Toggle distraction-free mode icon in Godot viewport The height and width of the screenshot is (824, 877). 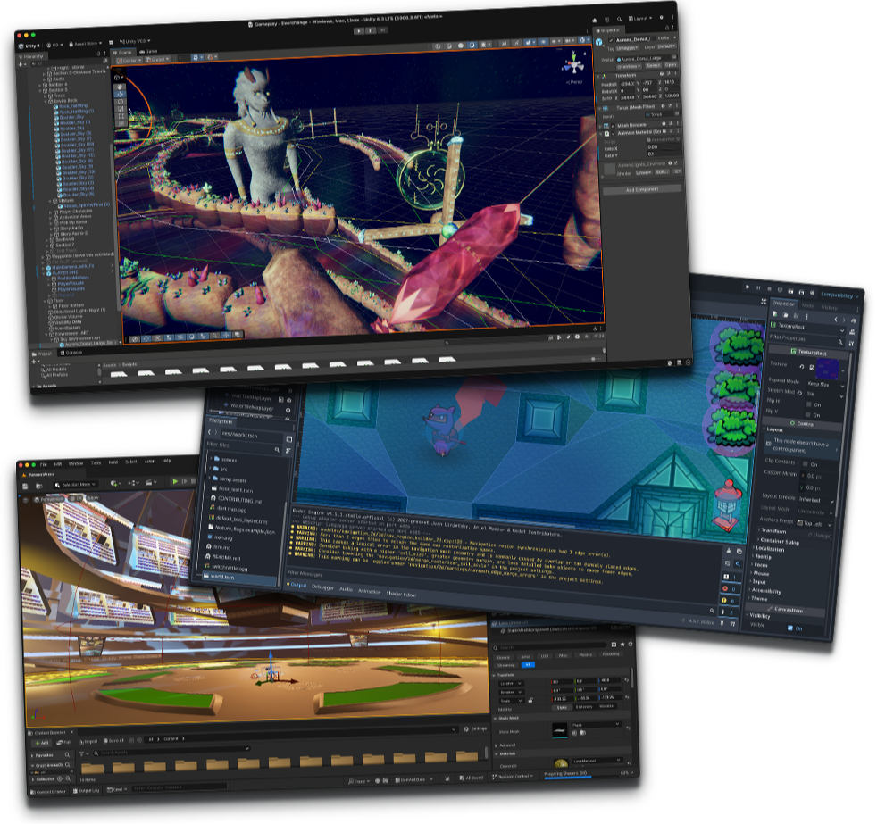(764, 302)
